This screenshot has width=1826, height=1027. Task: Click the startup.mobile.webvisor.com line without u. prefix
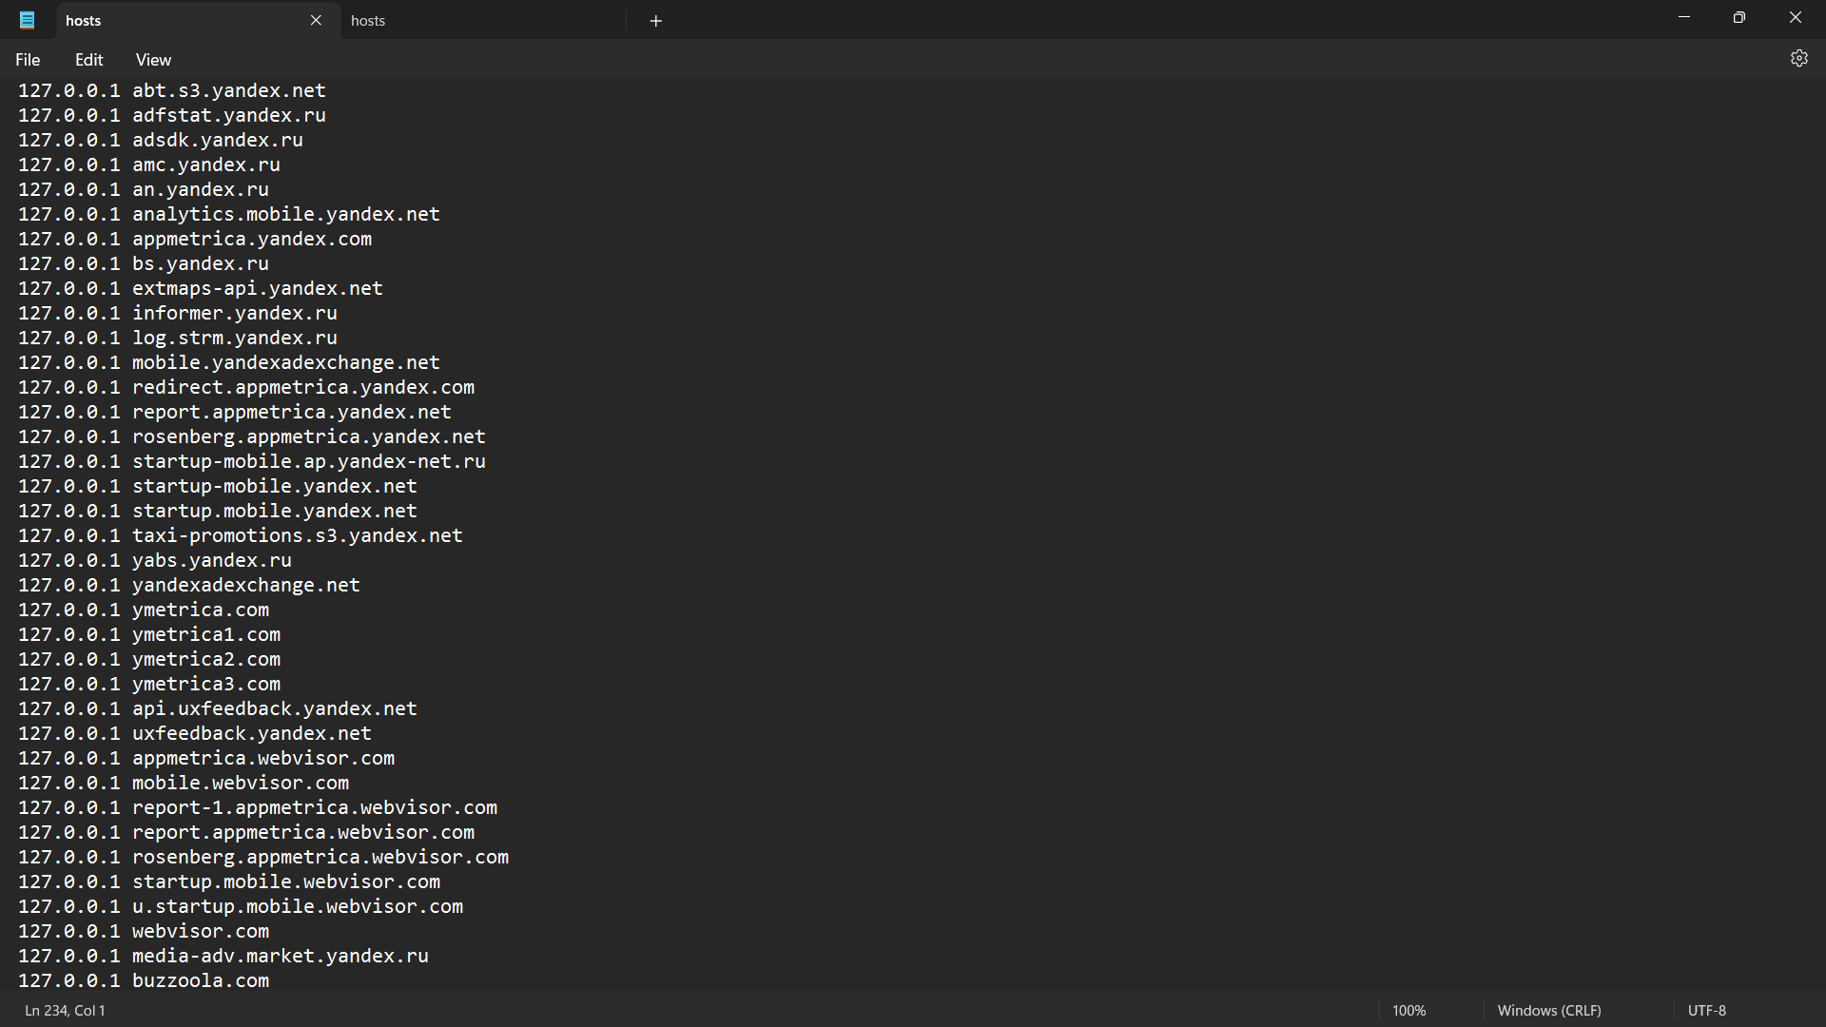(x=229, y=882)
